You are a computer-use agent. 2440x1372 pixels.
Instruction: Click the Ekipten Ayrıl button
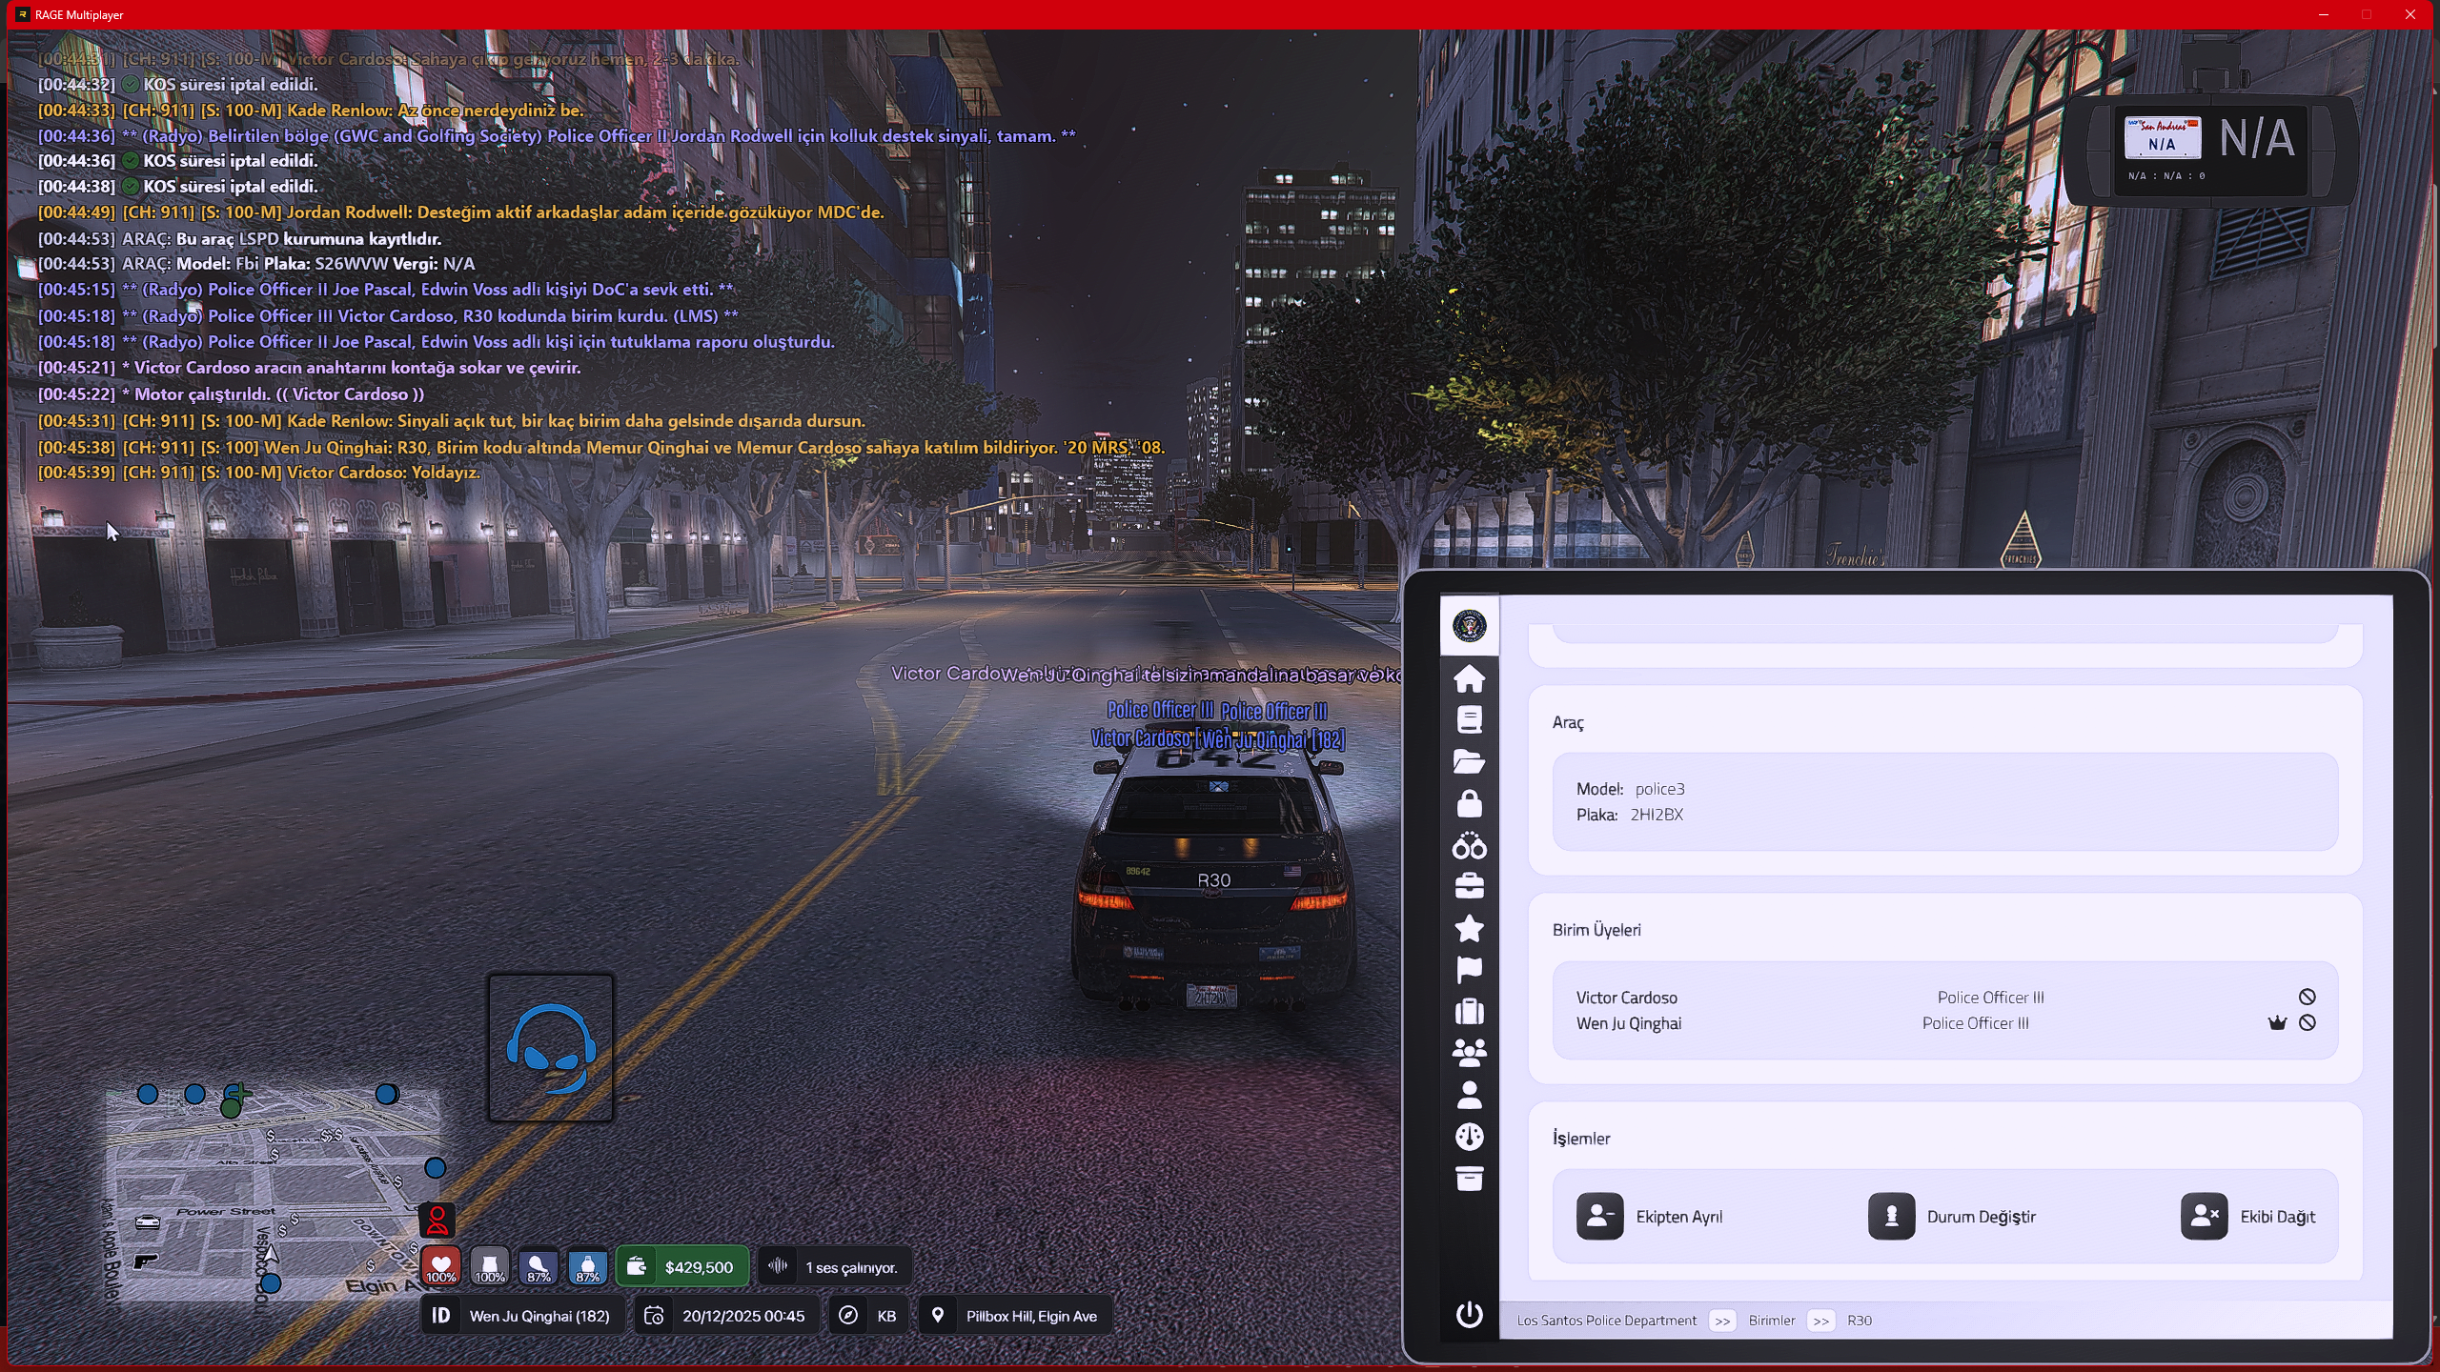tap(1650, 1217)
